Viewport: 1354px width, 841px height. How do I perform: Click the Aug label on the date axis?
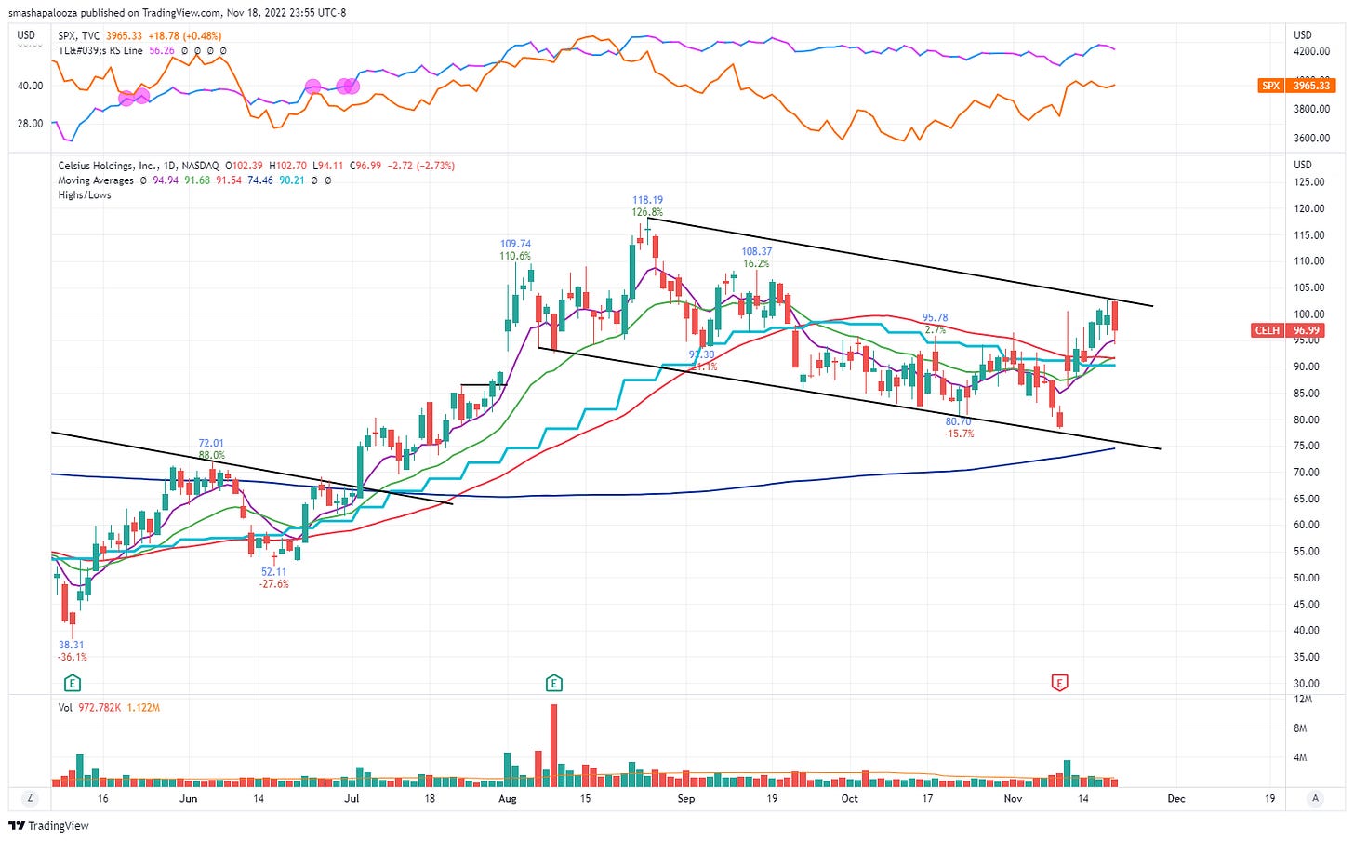[x=508, y=798]
